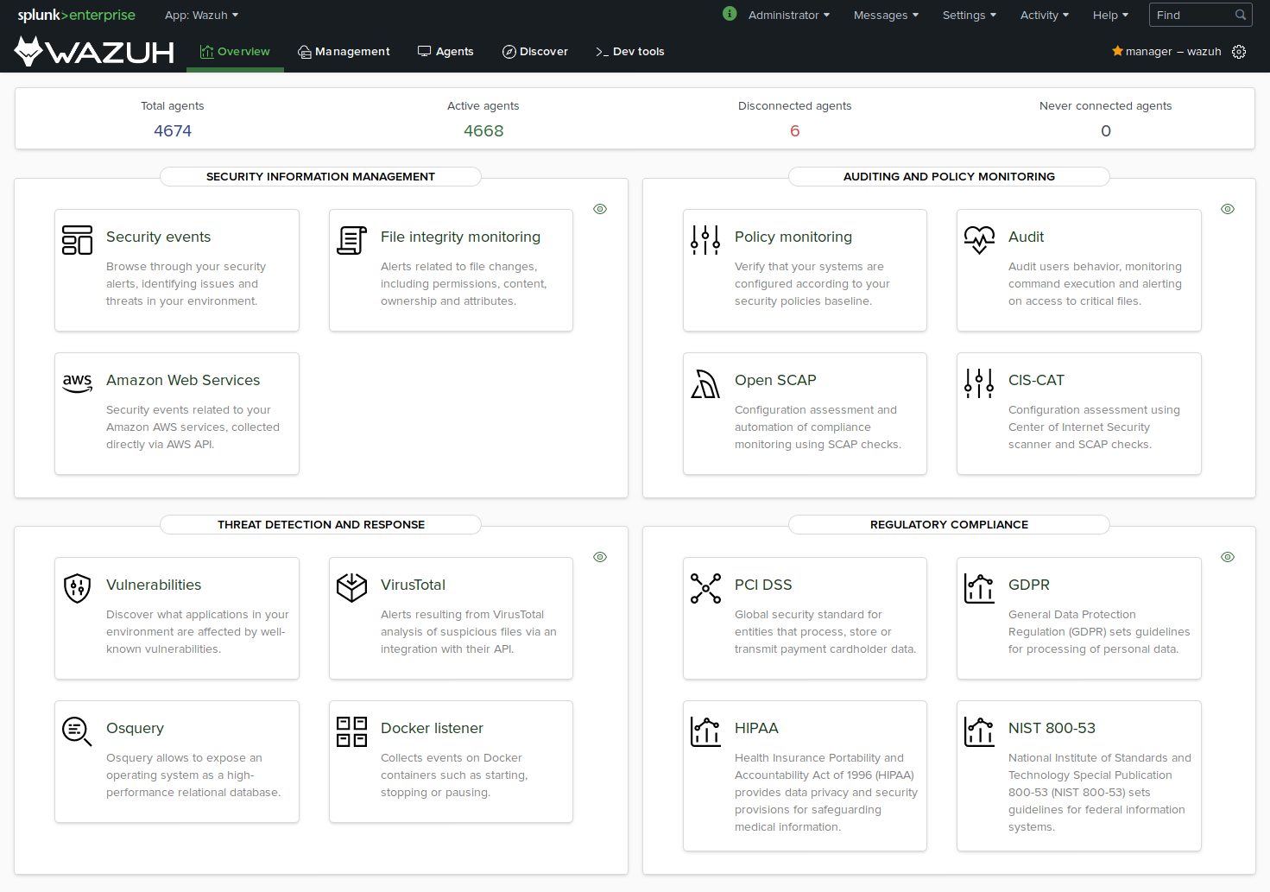Screen dimensions: 1270x892
Task: Click the Vulnerabilities shield icon
Action: [78, 588]
